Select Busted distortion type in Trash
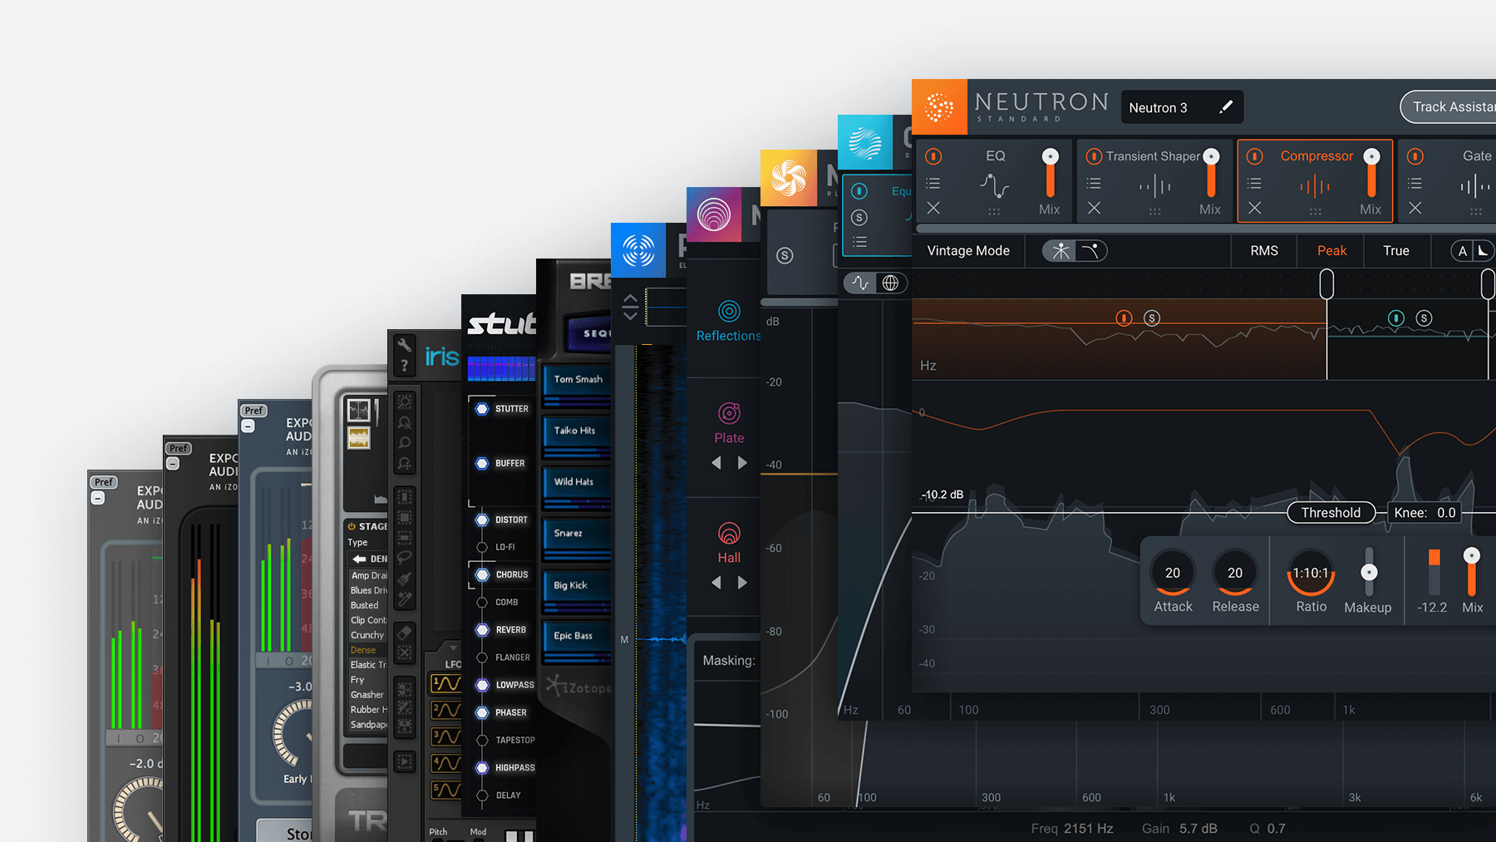1496x842 pixels. point(364,605)
